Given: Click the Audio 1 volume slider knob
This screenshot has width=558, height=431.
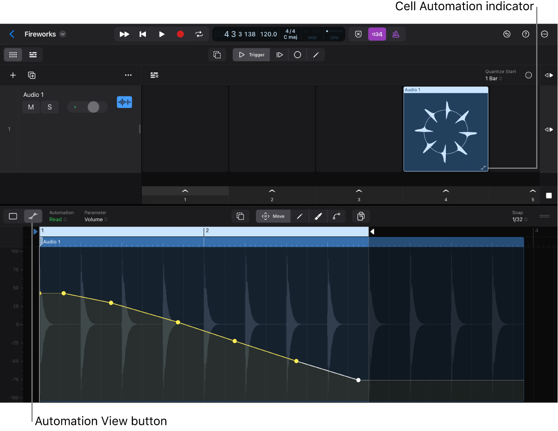Looking at the screenshot, I should point(93,107).
